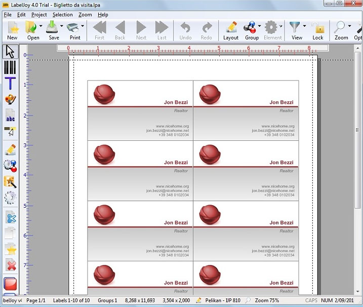The height and width of the screenshot is (307, 363).
Task: Toggle the Lock button in toolbar
Action: [317, 30]
